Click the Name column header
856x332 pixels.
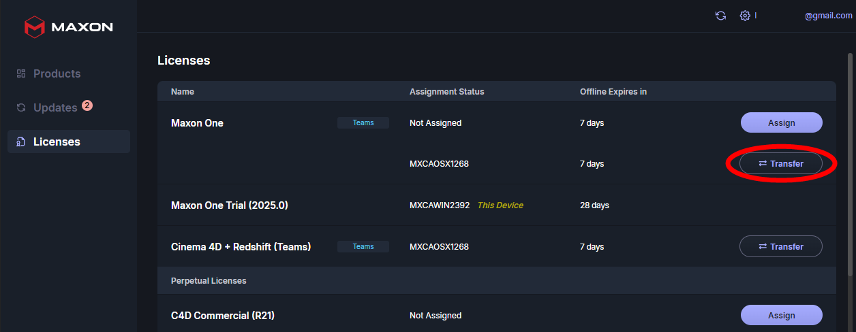[x=183, y=92]
